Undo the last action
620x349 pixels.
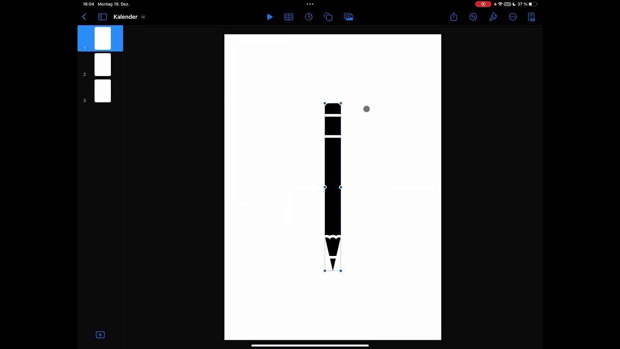pyautogui.click(x=473, y=17)
